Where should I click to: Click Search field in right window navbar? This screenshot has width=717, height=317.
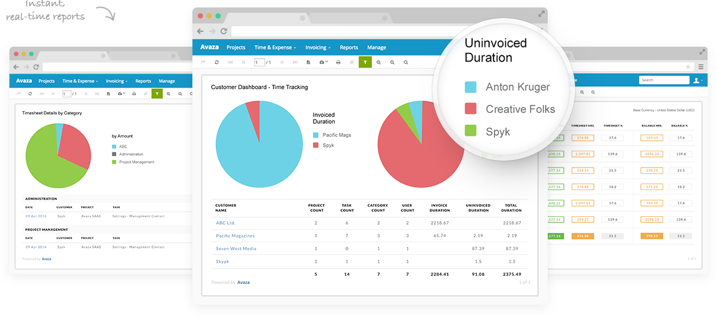664,80
